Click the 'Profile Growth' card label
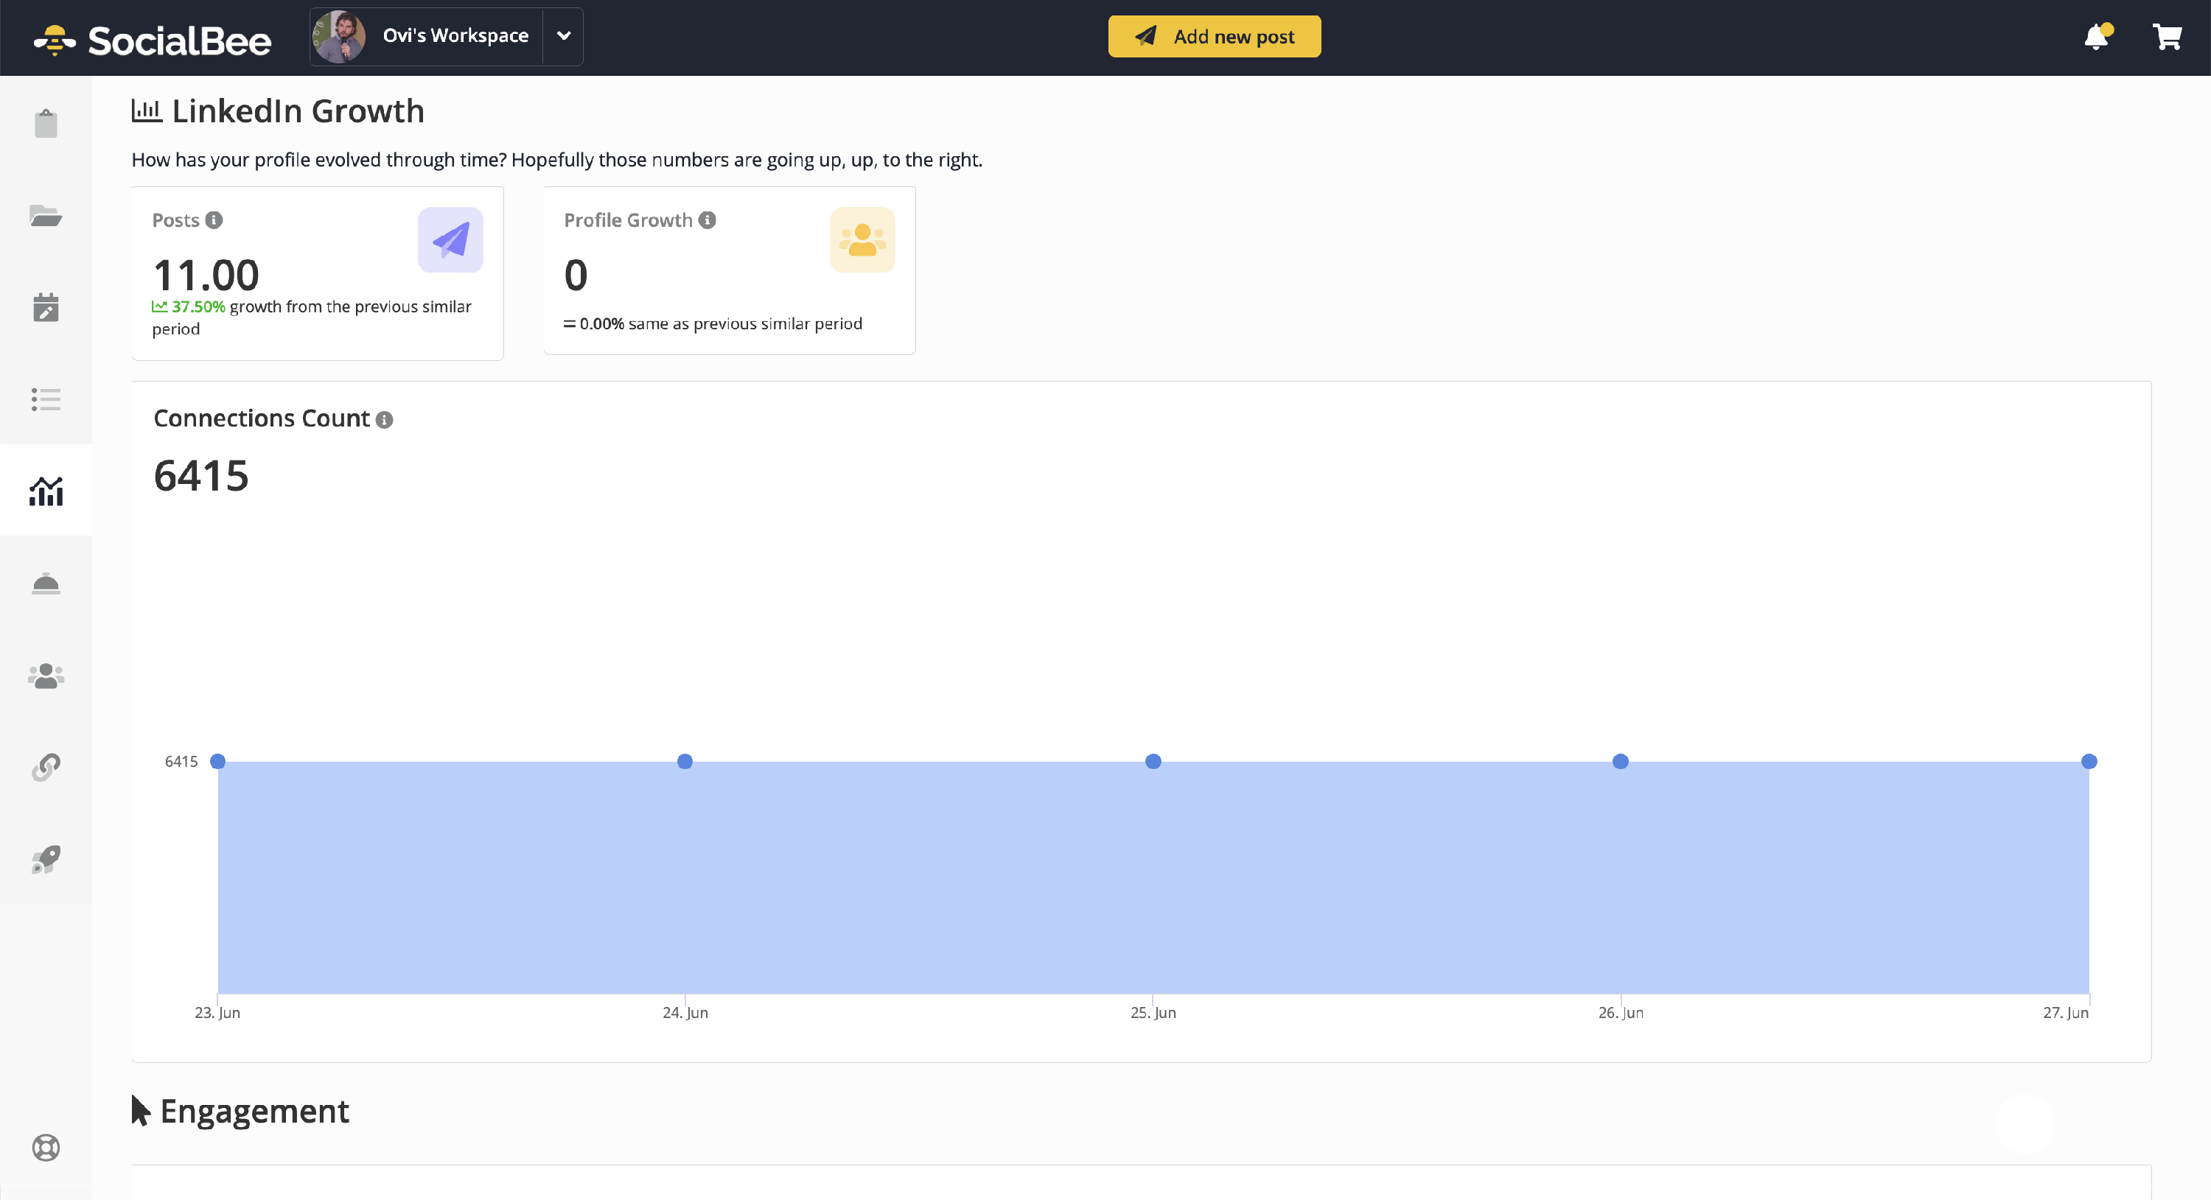The width and height of the screenshot is (2211, 1200). point(627,220)
